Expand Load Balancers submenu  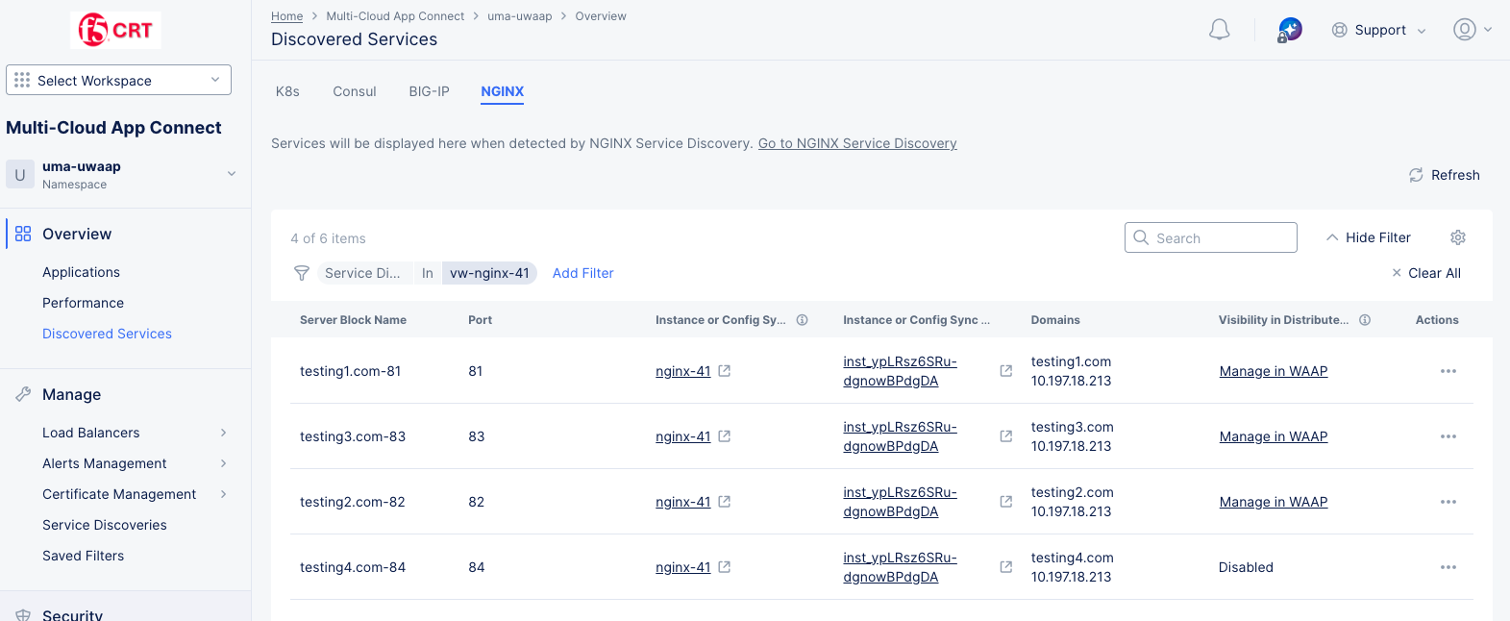pos(224,433)
